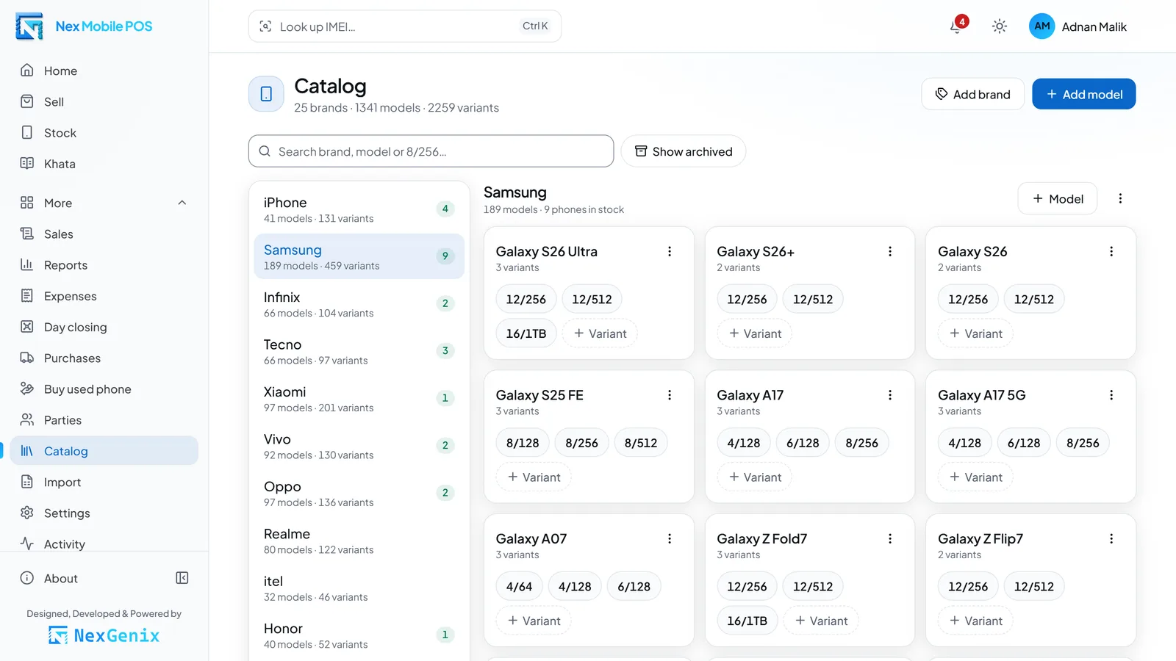Click the 4/64 variant of Galaxy A07

click(x=519, y=586)
